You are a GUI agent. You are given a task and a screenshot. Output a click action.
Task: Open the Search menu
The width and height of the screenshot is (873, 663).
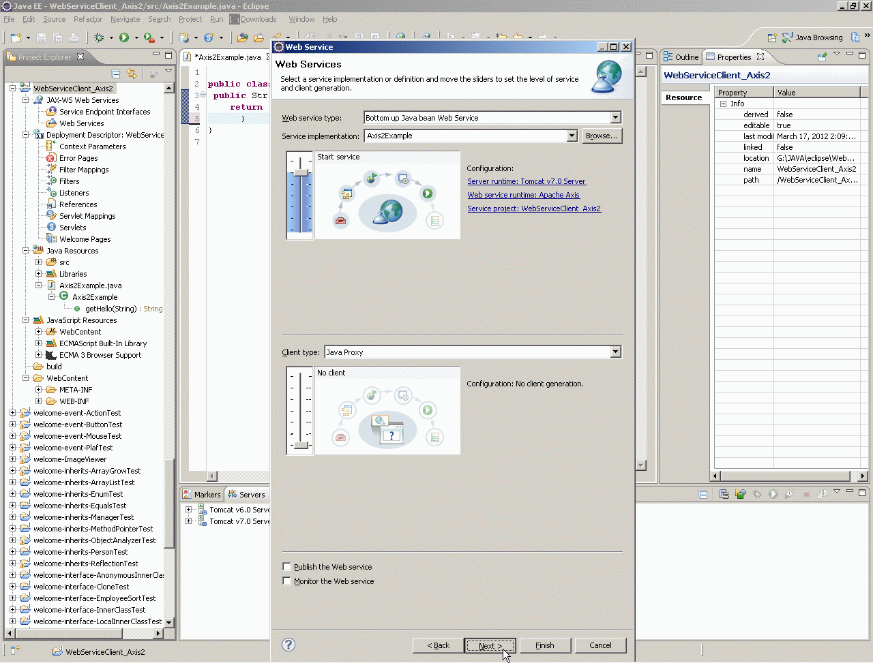[160, 19]
